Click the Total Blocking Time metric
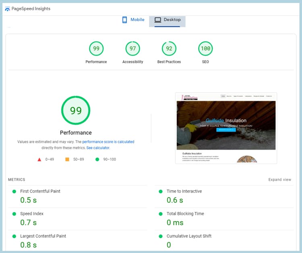The height and width of the screenshot is (253, 302). point(185,214)
